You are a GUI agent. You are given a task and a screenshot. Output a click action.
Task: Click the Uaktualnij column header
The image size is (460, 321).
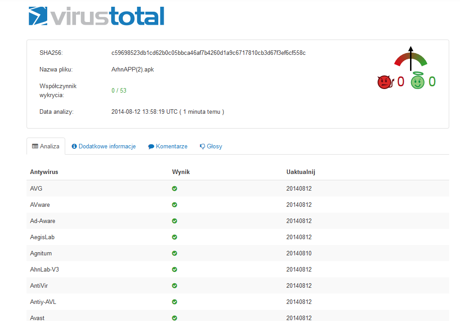pos(301,172)
